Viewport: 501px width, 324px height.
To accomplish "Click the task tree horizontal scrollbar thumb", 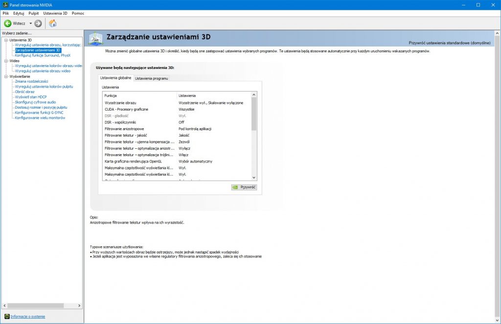I will tap(35, 305).
